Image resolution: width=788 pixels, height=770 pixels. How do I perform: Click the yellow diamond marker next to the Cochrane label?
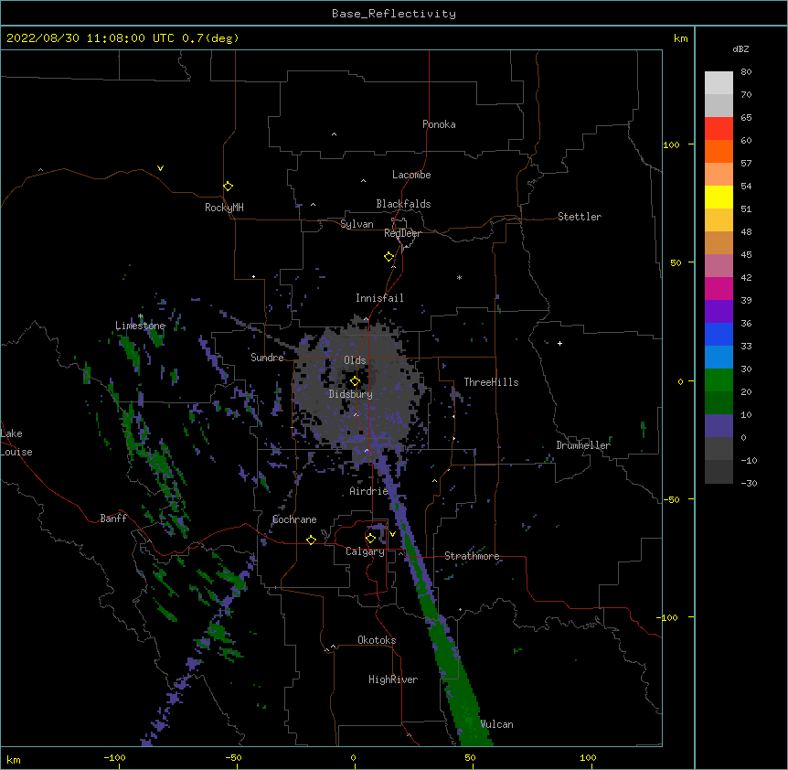coord(311,540)
